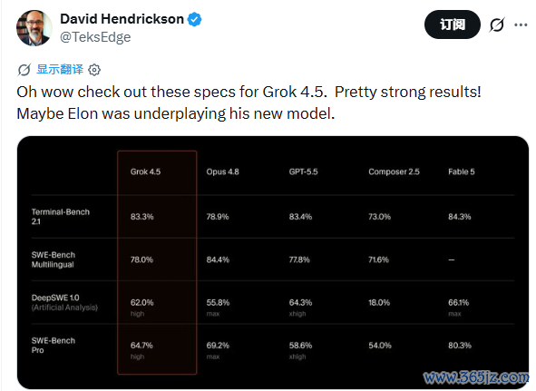Screen dimensions: 536x391
Task: Click the tweet text about Grok 4.5
Action: (x=249, y=103)
